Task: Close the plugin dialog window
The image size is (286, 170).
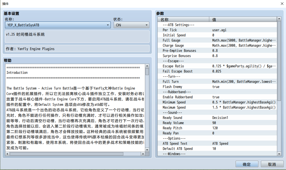Action: [282, 4]
